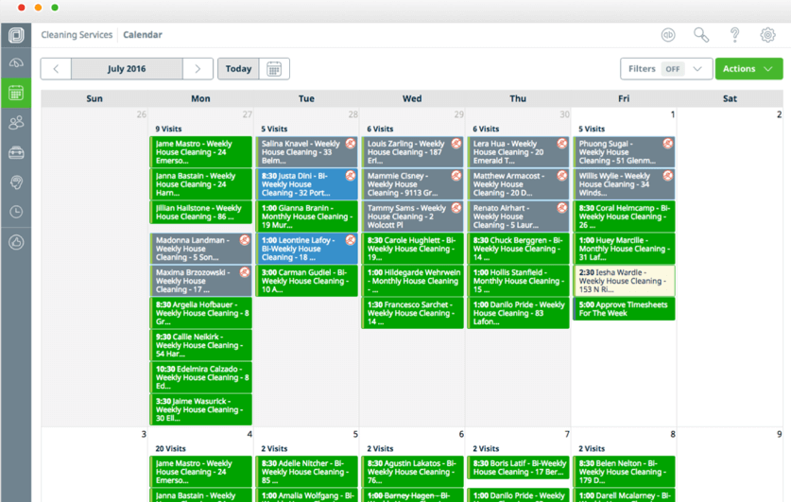
Task: Open Mammie Cisney weekly cleaning visit
Action: coord(412,184)
